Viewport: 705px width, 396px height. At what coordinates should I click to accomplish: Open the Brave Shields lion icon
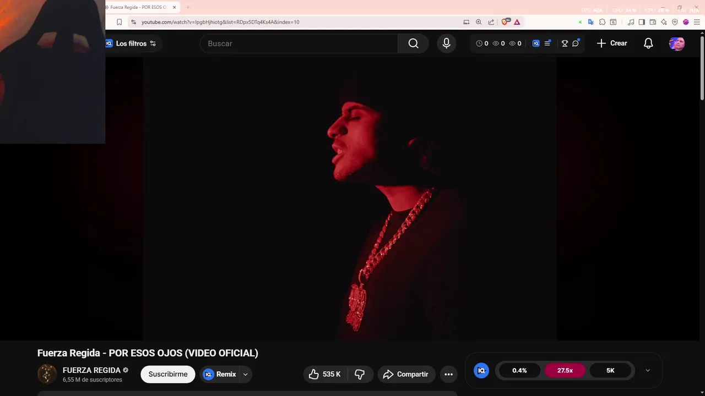pyautogui.click(x=505, y=22)
